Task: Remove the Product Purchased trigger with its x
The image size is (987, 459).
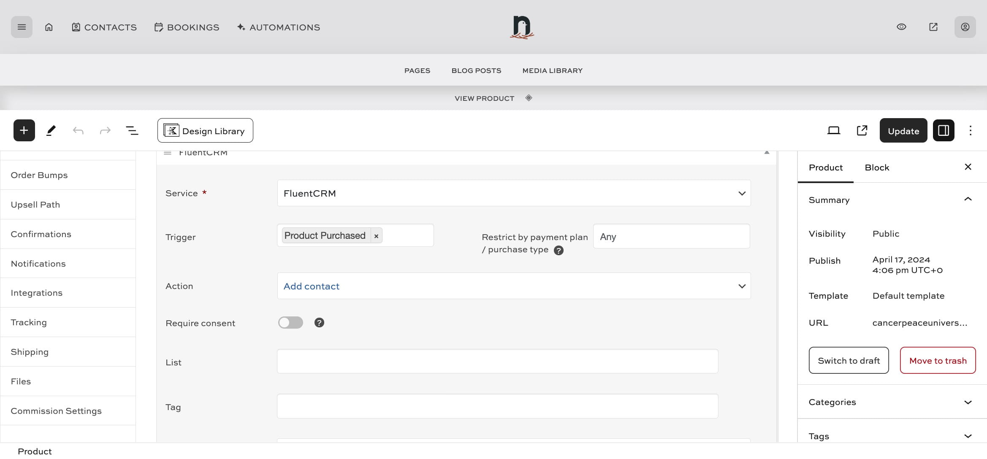Action: pos(376,235)
